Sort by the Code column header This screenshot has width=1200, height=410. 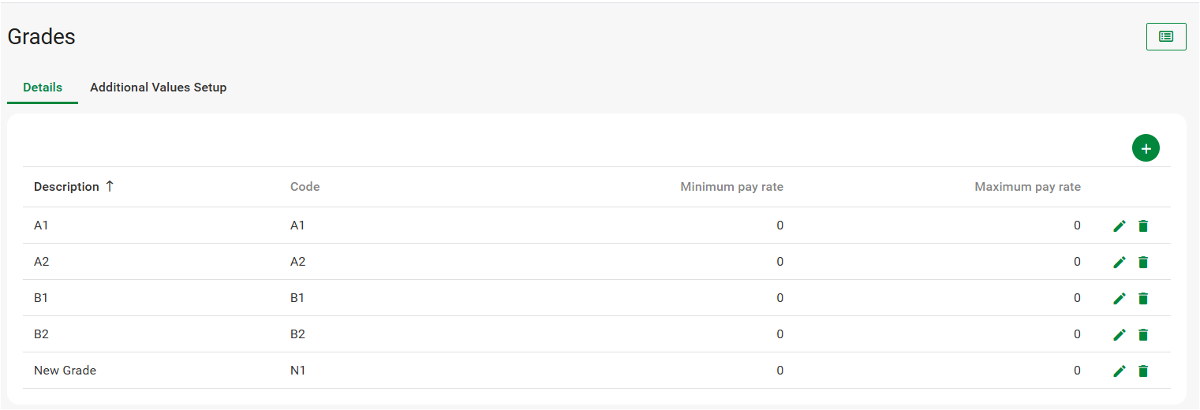(x=305, y=187)
